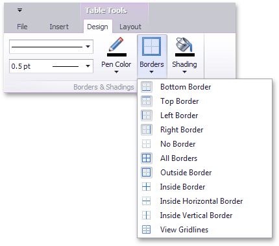This screenshot has height=246, width=279.
Task: Open the Insert ribbon tab
Action: [59, 27]
